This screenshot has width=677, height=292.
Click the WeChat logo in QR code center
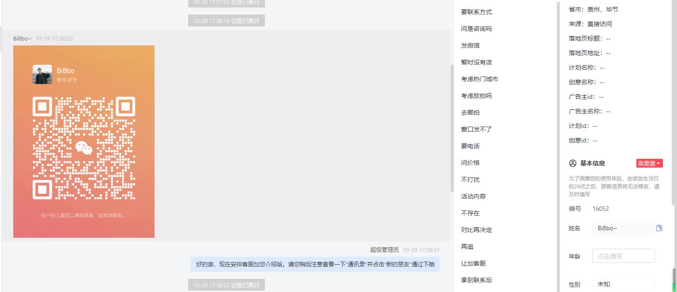pos(84,148)
